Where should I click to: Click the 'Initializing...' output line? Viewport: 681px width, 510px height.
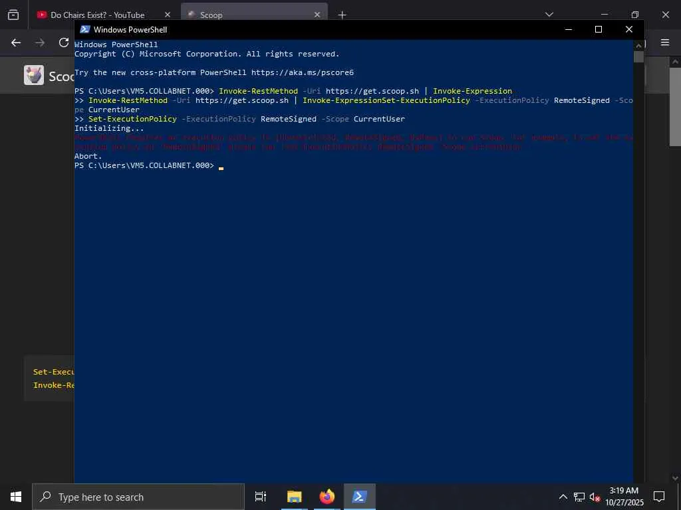pyautogui.click(x=109, y=128)
